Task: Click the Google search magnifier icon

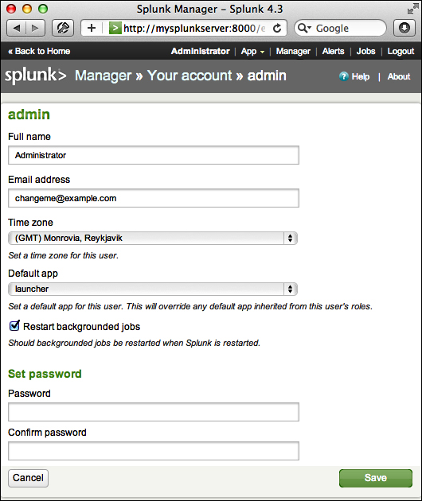Action: click(x=303, y=28)
